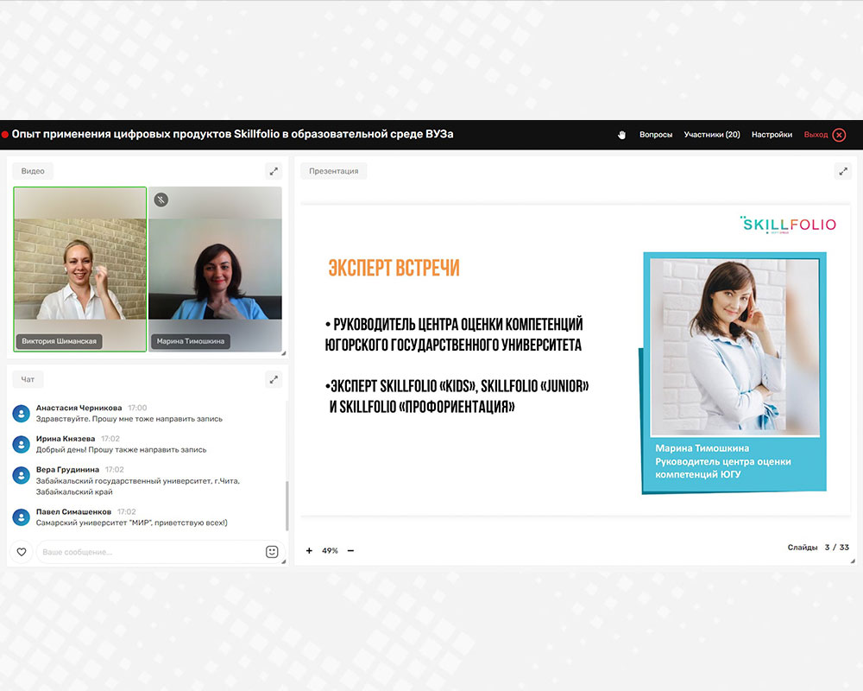Click the chat scrollbar

click(x=287, y=506)
